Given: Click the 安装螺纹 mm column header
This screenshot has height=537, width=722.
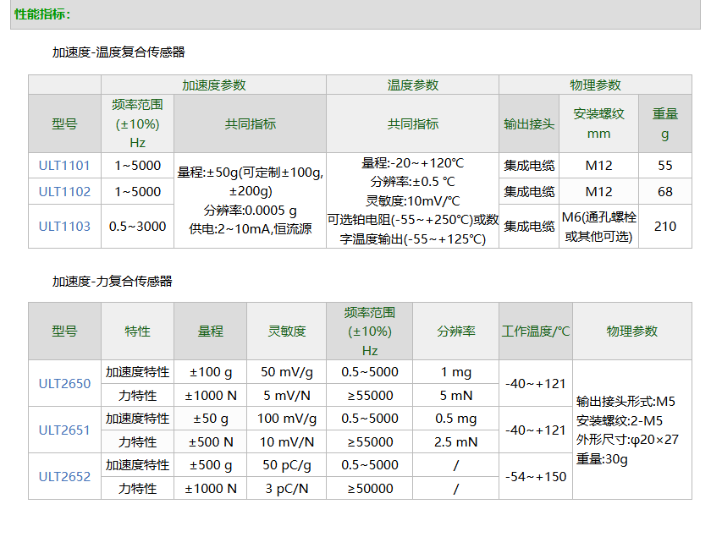Looking at the screenshot, I should (598, 123).
